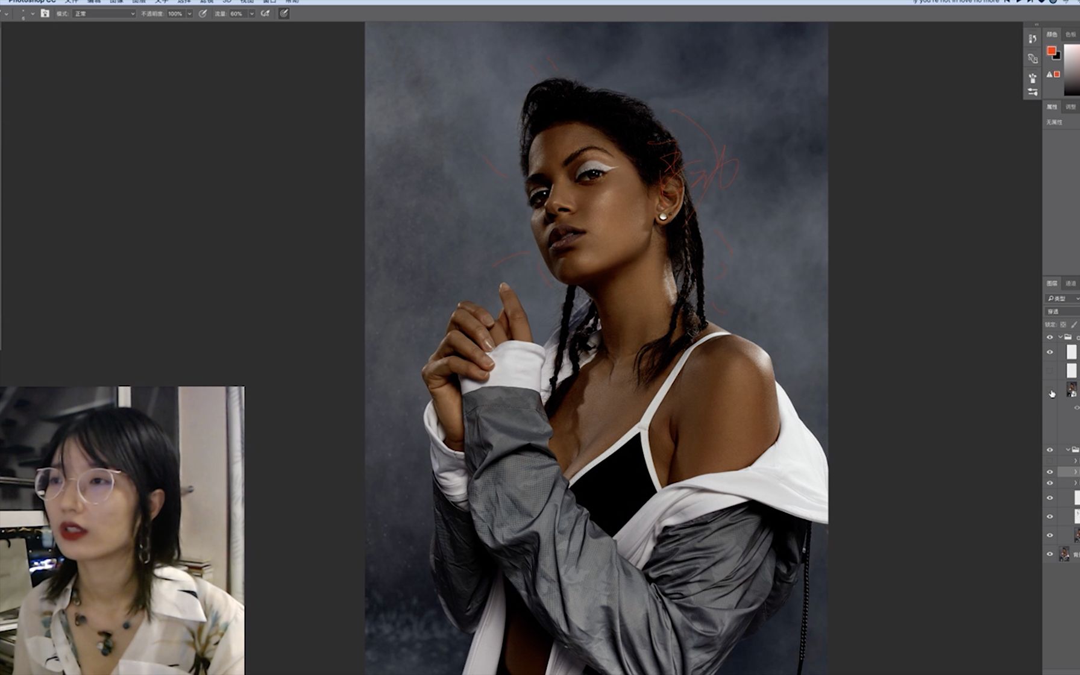This screenshot has width=1080, height=675.
Task: Show the hidden second white layer
Action: tap(1050, 370)
